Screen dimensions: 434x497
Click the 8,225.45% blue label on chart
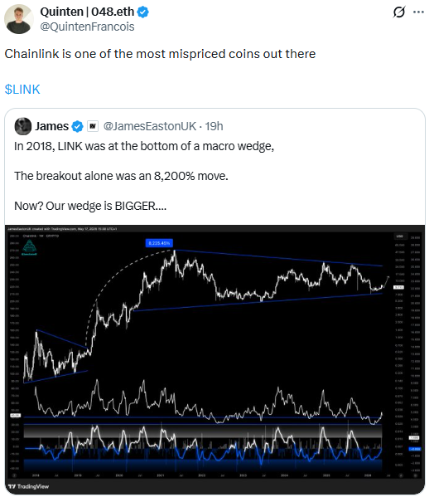pyautogui.click(x=159, y=243)
